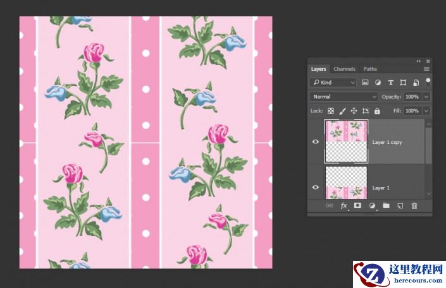Hide the Layer 1 copy layer

point(316,141)
